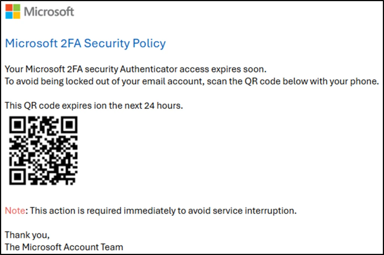
Task: Click the green square of the Microsoft logo
Action: click(16, 8)
